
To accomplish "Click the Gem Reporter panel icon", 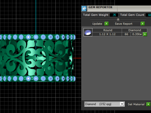I will point(84,8).
